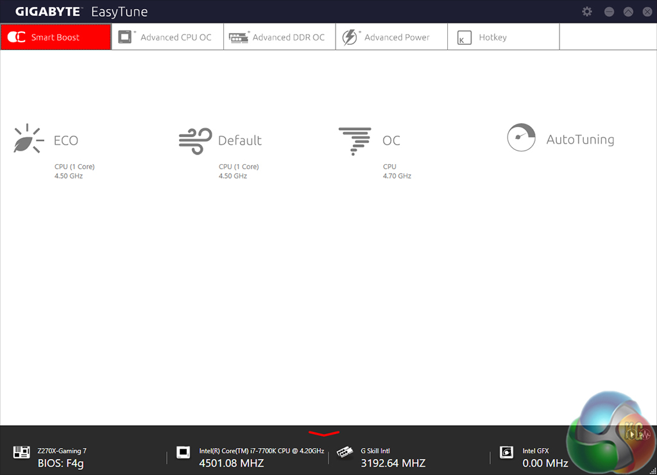Click the 3192.64 MHZ memory frequency
Screen dimensions: 657x475
(x=393, y=463)
